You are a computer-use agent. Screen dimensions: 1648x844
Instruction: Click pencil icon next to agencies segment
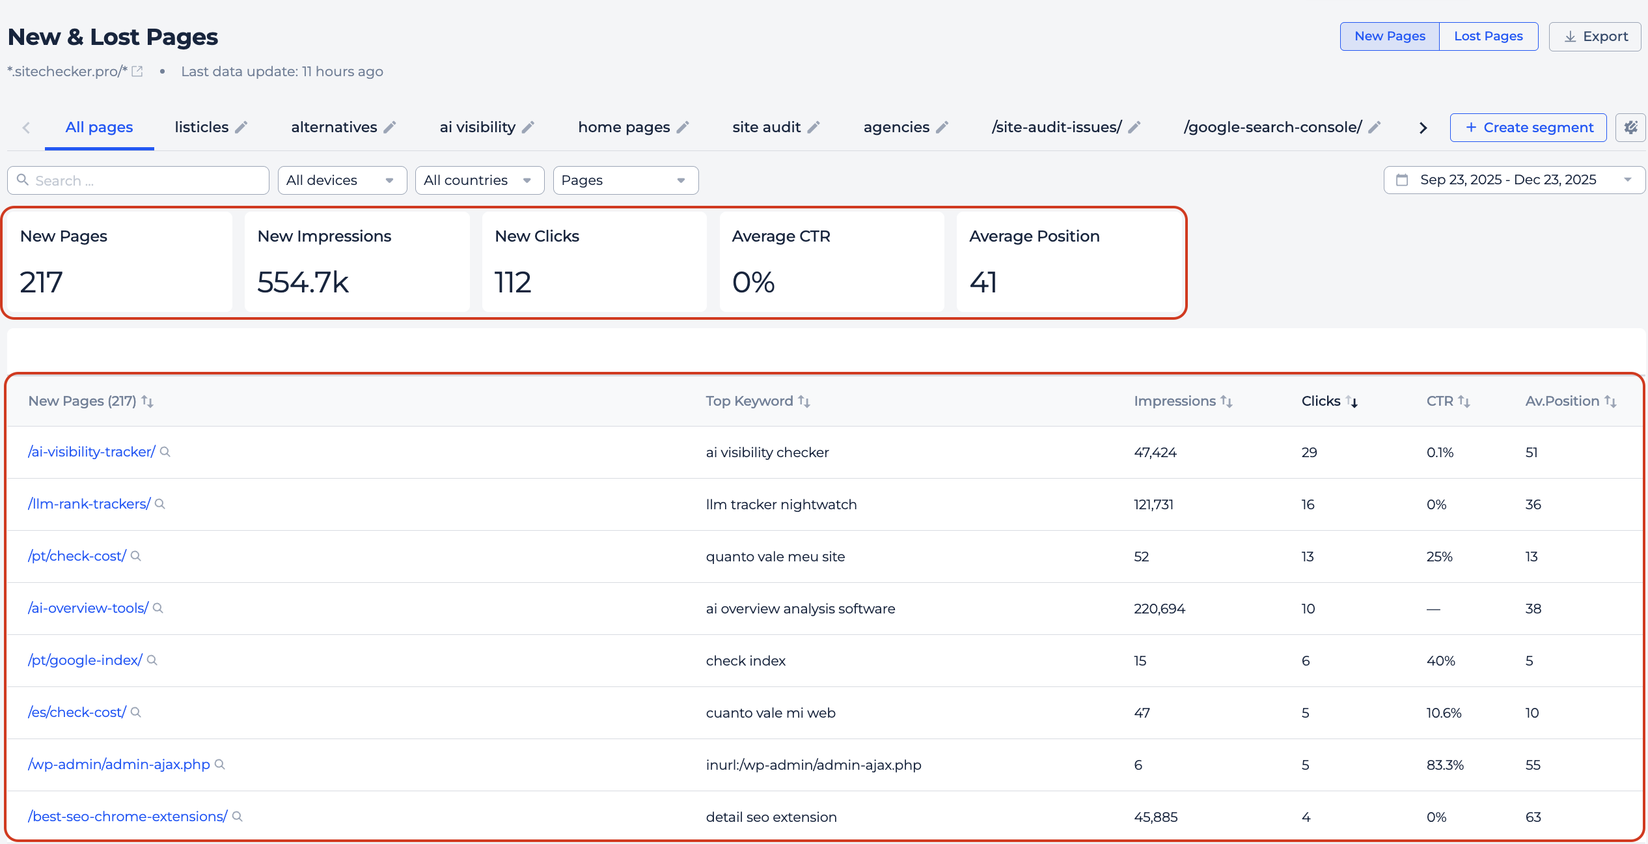(942, 128)
